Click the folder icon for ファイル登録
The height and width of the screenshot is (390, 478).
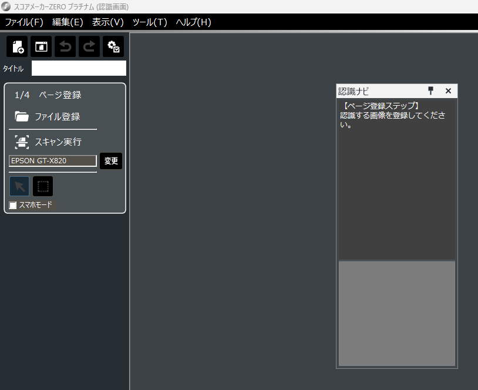point(22,116)
